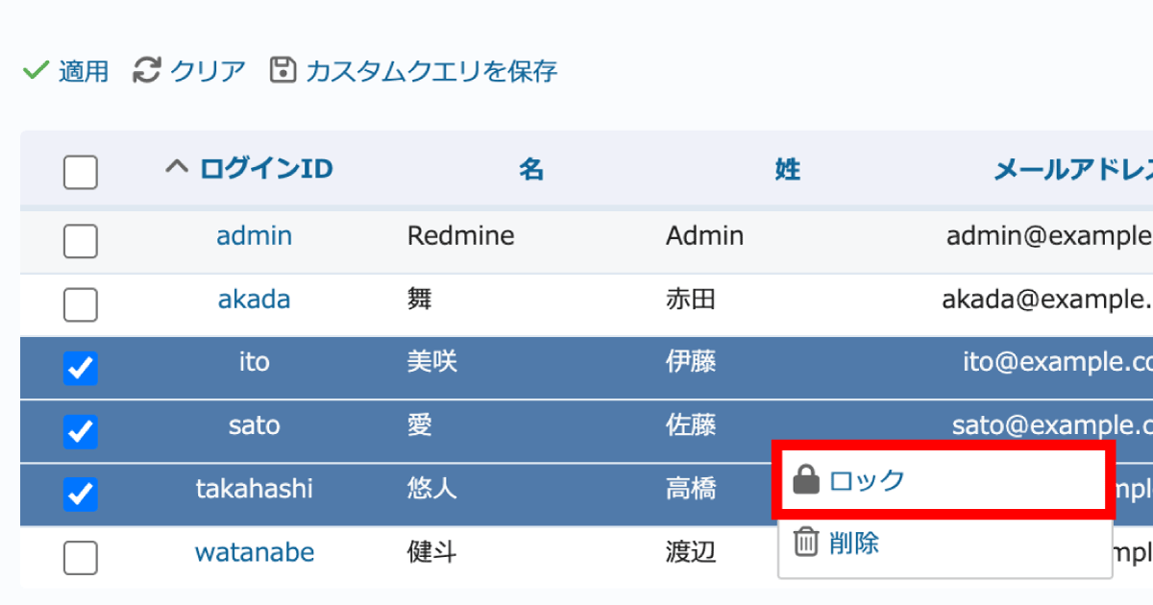Image resolution: width=1153 pixels, height=605 pixels.
Task: Select 削除 from the context menu
Action: (x=853, y=543)
